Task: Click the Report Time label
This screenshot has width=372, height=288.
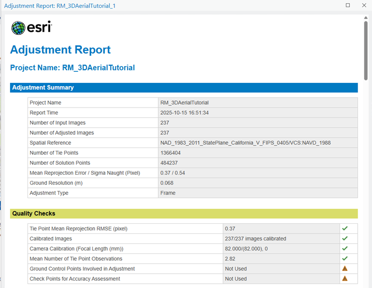Action: pyautogui.click(x=44, y=113)
